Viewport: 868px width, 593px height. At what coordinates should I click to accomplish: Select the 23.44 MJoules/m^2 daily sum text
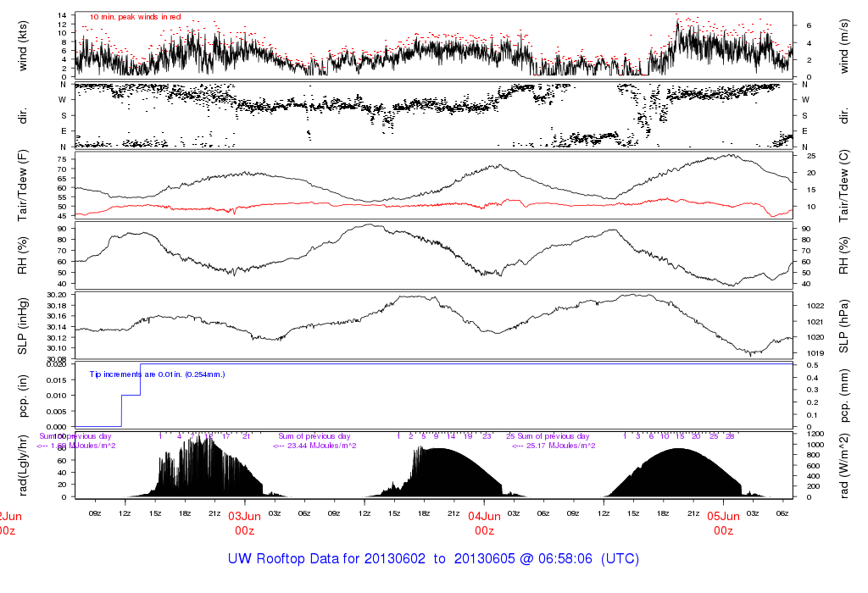tap(315, 445)
